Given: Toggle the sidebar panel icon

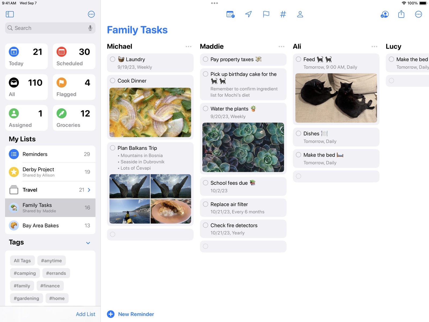Looking at the screenshot, I should pyautogui.click(x=10, y=14).
